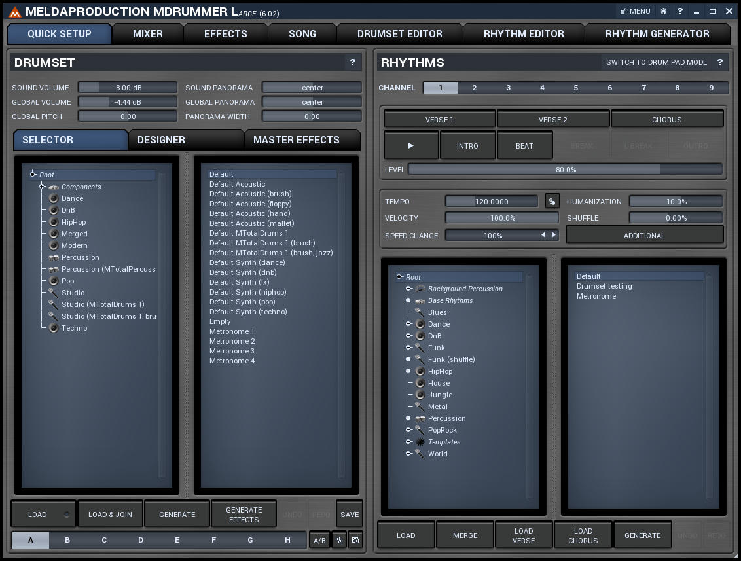Click the Dance drumset folder icon
Image resolution: width=741 pixels, height=561 pixels.
click(x=54, y=198)
